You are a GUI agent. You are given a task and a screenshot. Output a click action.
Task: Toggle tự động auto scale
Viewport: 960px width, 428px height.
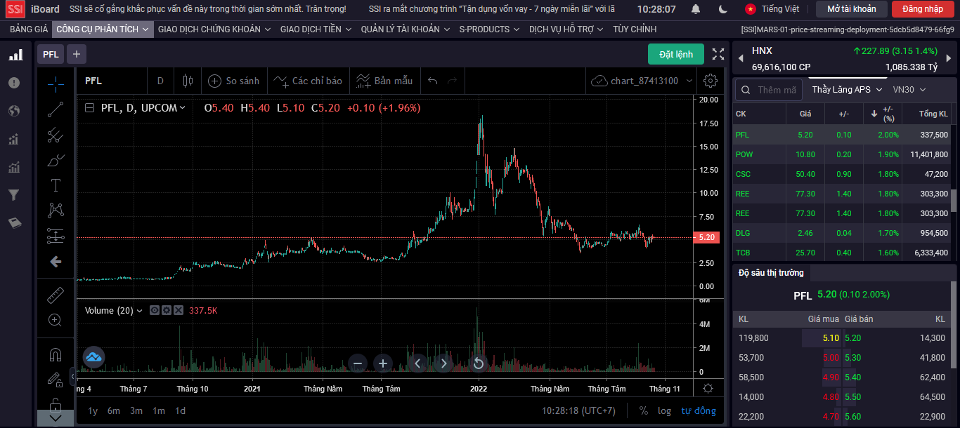(699, 410)
